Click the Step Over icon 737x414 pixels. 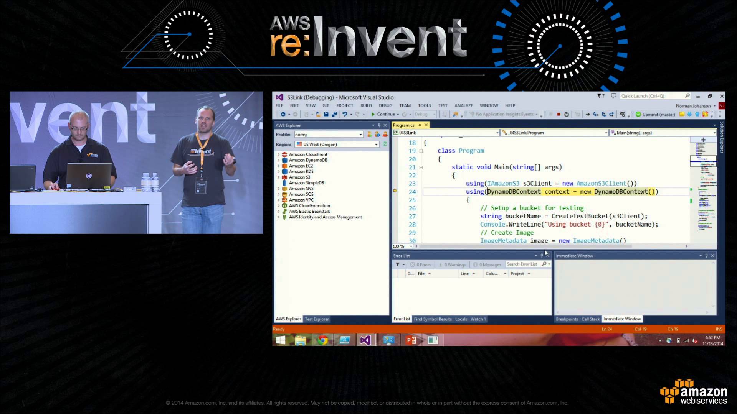[x=604, y=114]
